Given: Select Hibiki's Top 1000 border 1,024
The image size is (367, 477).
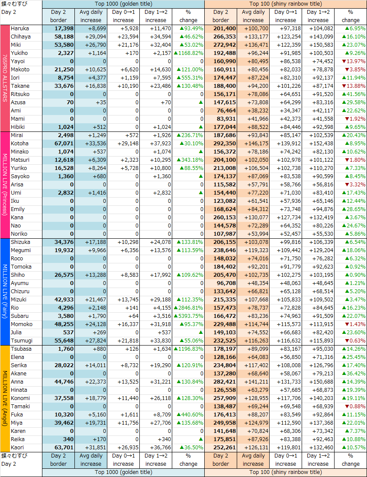Looking at the screenshot, I should pyautogui.click(x=58, y=127).
